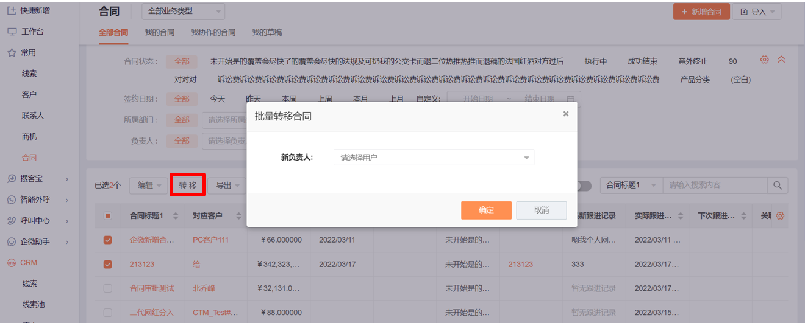Open the 全部业务类型 dropdown
The image size is (805, 323).
(x=184, y=11)
